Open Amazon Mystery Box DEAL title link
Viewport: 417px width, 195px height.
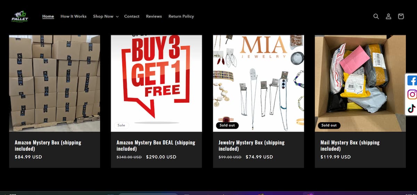156,145
